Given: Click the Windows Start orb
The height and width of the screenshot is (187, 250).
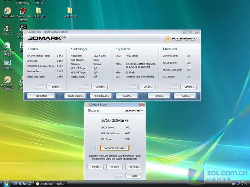Looking at the screenshot, I should point(6,184).
